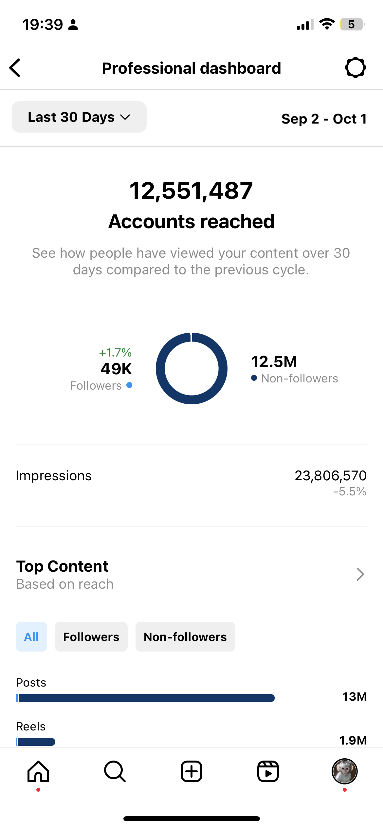Expand Top Content with the chevron
Image resolution: width=383 pixels, height=829 pixels.
(x=360, y=574)
